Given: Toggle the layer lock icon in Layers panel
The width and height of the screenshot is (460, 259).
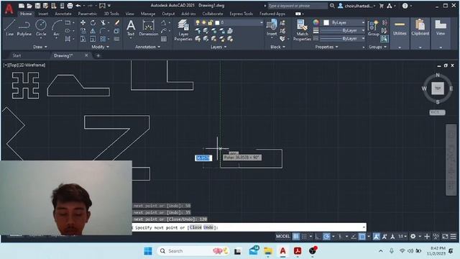Looking at the screenshot, I should [211, 22].
